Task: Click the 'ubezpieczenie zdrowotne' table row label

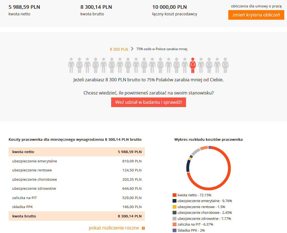Action: click(x=34, y=188)
